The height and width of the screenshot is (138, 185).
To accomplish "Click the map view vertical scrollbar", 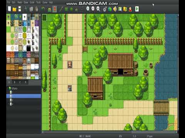I will pos(178,72).
